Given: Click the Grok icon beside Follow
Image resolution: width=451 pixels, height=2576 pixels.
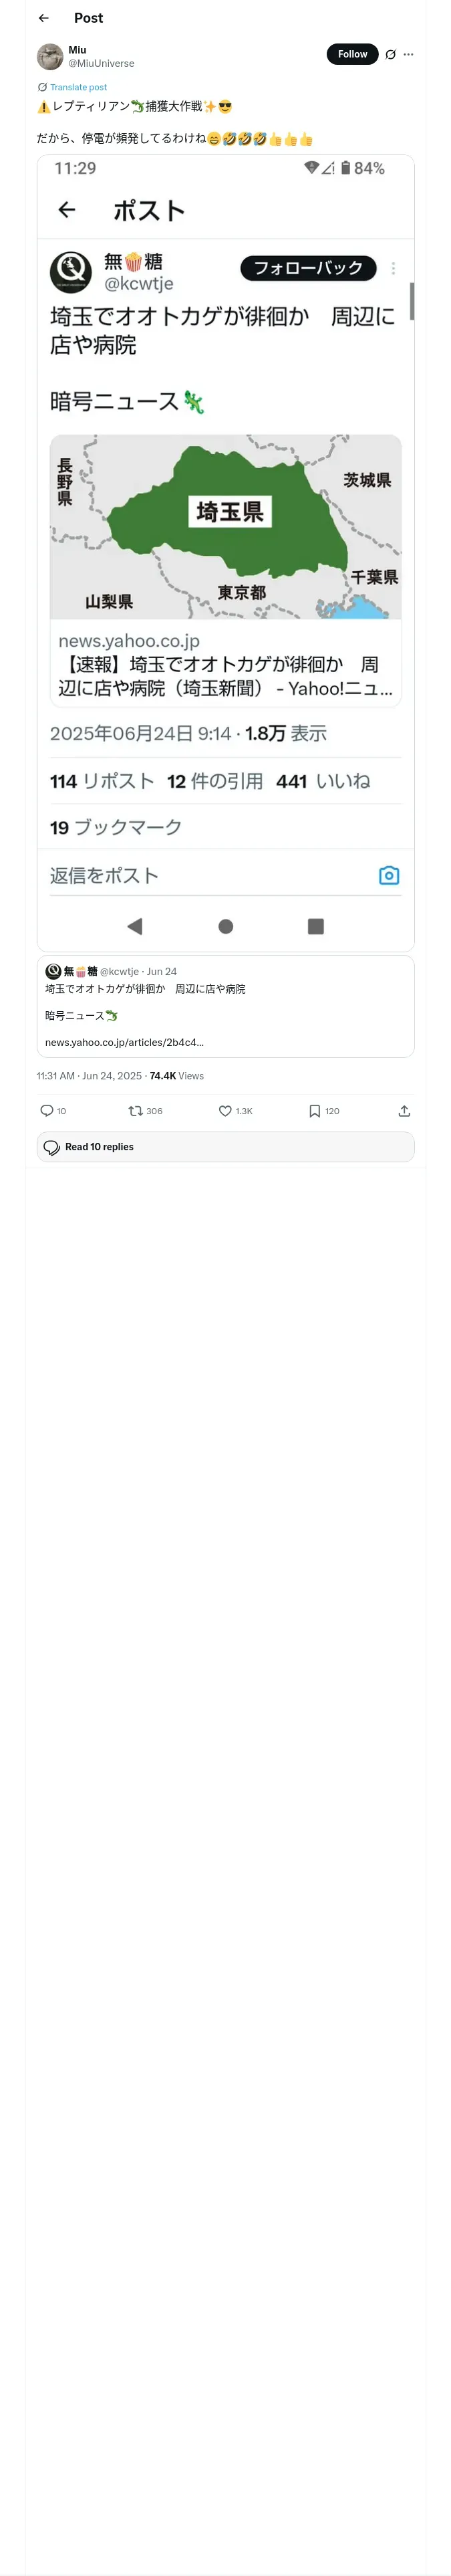Looking at the screenshot, I should click(391, 55).
